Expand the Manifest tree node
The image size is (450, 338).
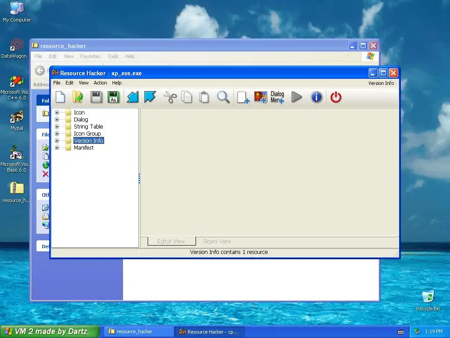[x=57, y=148]
